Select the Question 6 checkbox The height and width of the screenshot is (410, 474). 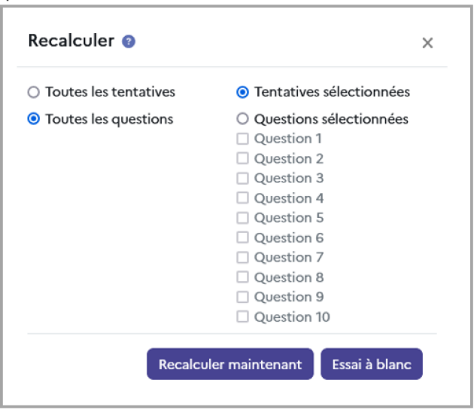242,237
